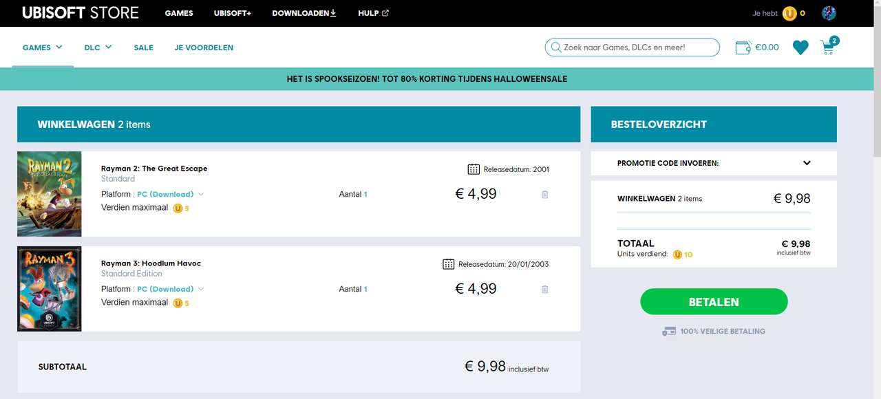
Task: Delete Rayman 2 with its trash icon
Action: pyautogui.click(x=544, y=195)
